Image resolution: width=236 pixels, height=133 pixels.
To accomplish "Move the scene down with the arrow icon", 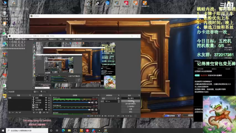I will pyautogui.click(x=20, y=113).
